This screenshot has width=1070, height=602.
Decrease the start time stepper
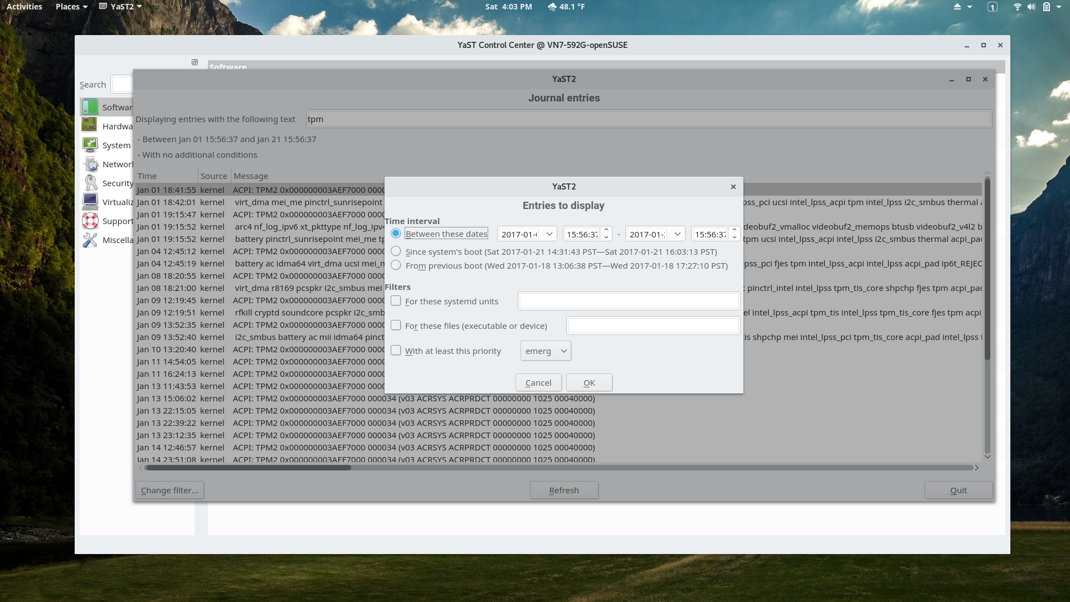coord(606,237)
